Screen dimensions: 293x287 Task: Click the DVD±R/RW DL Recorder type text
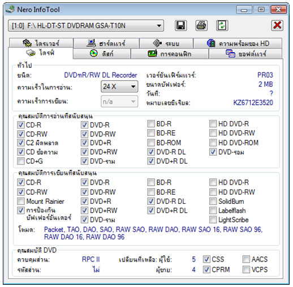click(101, 75)
